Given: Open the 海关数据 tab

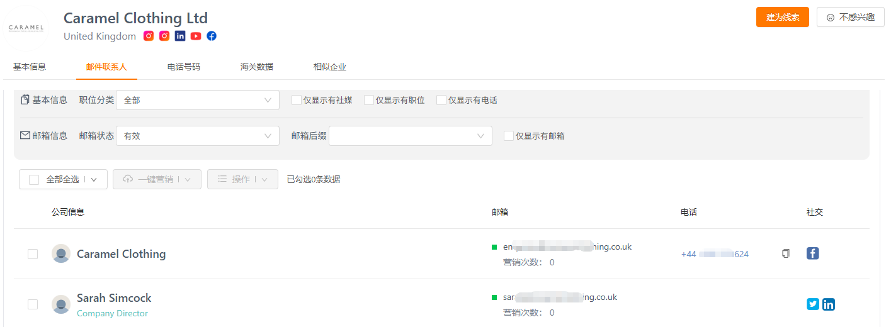Looking at the screenshot, I should click(257, 67).
